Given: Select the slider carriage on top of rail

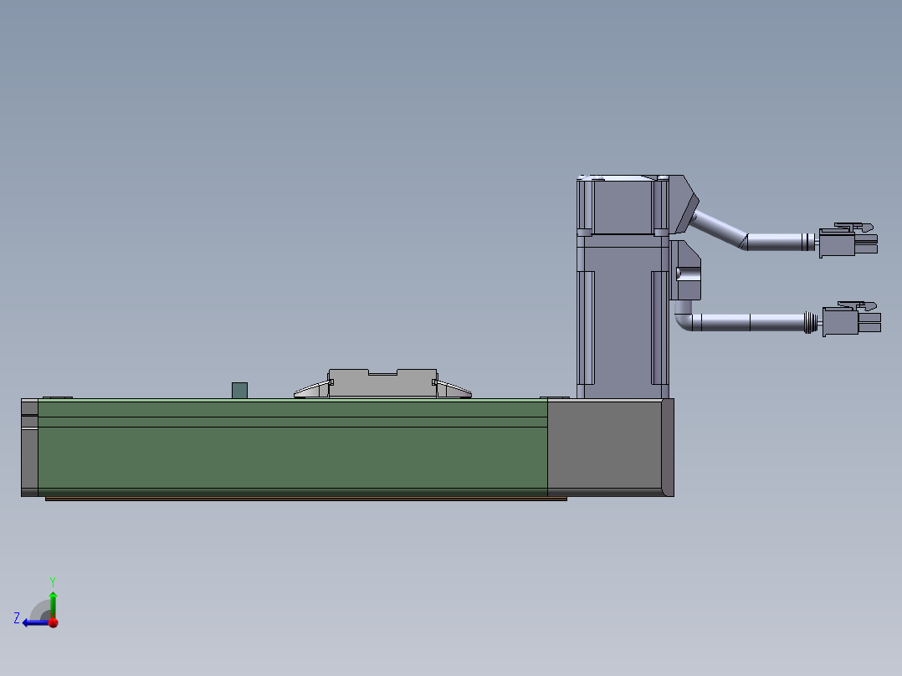Looking at the screenshot, I should click(x=382, y=384).
